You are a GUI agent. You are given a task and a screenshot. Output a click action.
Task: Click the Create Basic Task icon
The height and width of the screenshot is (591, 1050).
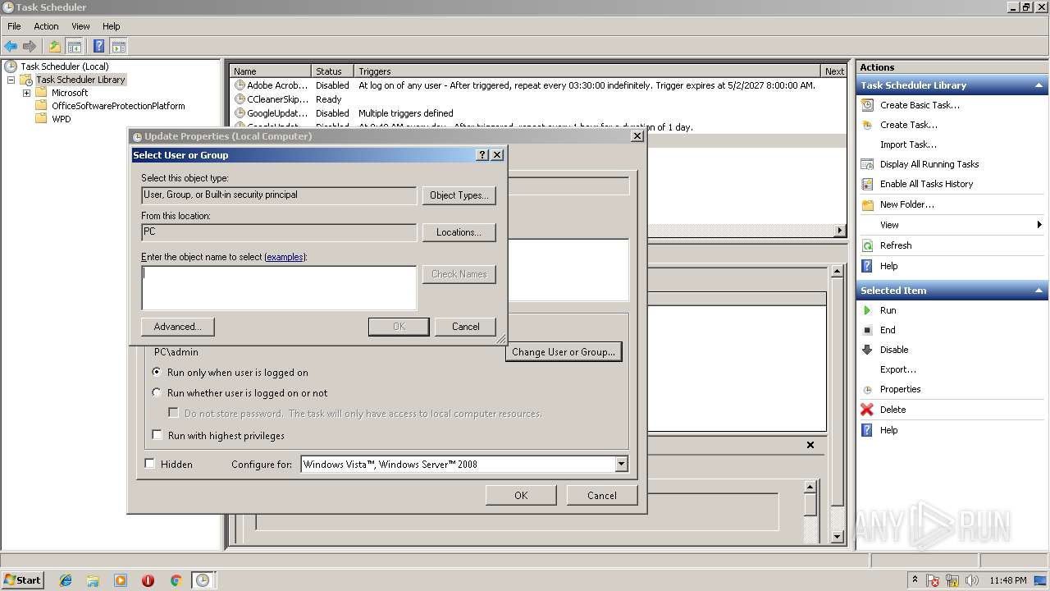coord(867,105)
